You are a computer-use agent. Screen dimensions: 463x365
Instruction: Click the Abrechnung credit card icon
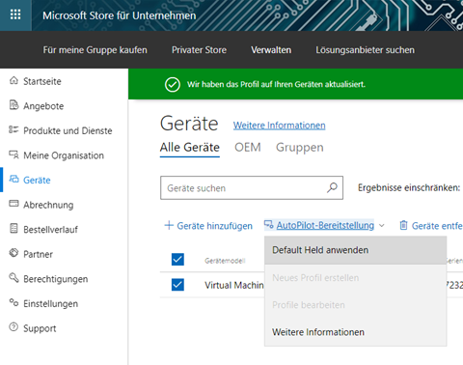14,204
